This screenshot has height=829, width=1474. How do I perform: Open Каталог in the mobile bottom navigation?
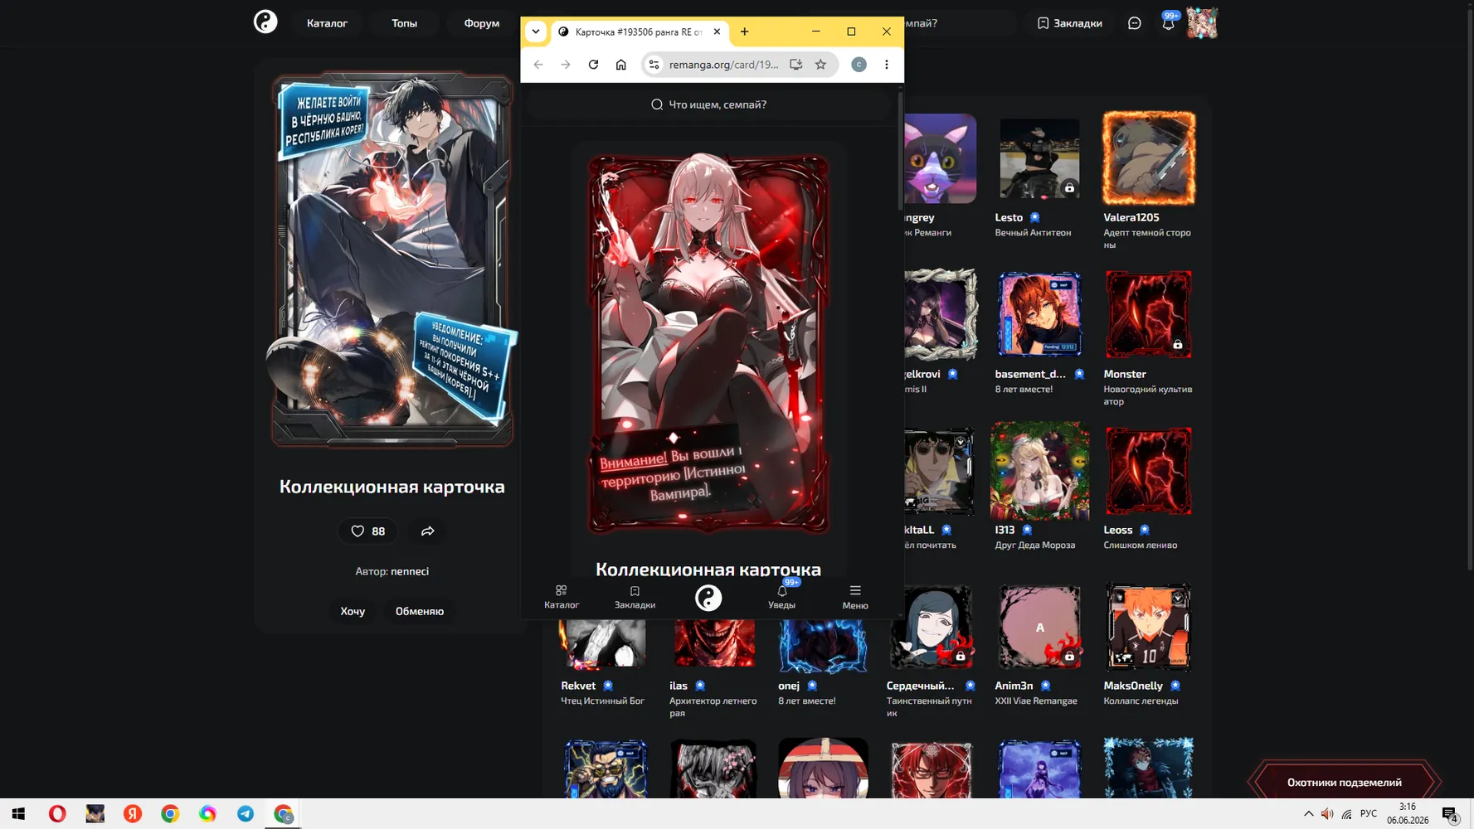(x=562, y=597)
